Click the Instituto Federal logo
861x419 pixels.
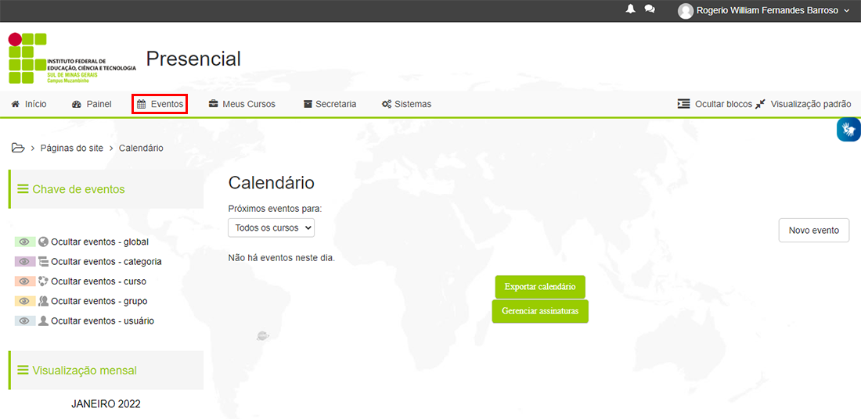click(72, 59)
